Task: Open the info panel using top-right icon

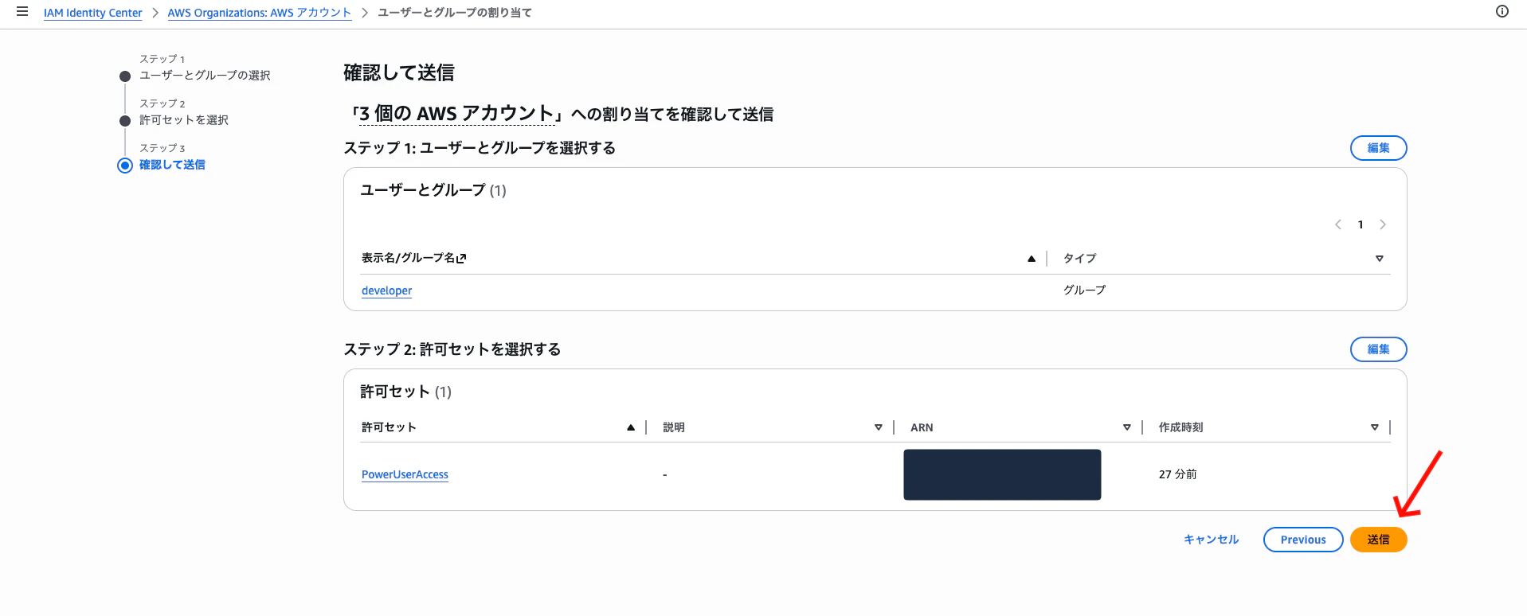Action: [1502, 11]
